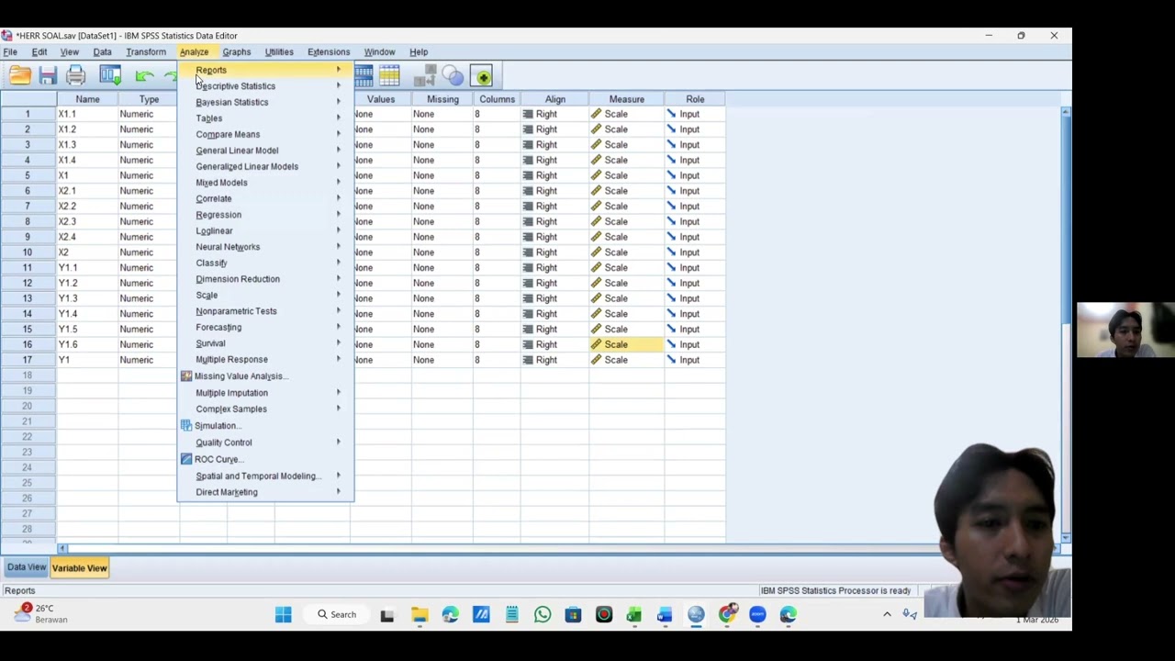The width and height of the screenshot is (1175, 661).
Task: Open the Tables submenu in Analyze
Action: [x=265, y=118]
